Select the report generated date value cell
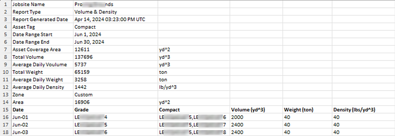This screenshot has height=136, width=395. click(110, 19)
